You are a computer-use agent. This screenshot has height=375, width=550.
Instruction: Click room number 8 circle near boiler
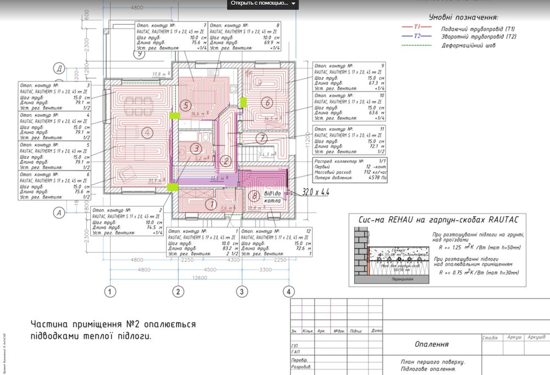pyautogui.click(x=254, y=196)
